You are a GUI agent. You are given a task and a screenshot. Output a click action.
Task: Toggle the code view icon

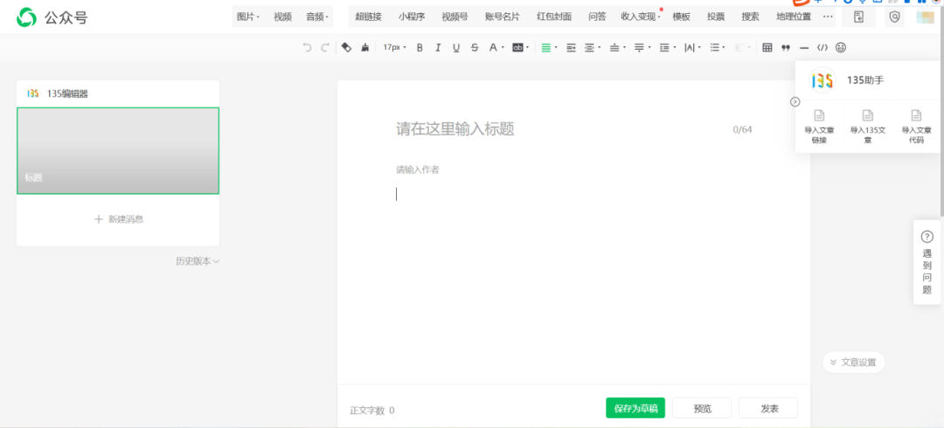823,48
